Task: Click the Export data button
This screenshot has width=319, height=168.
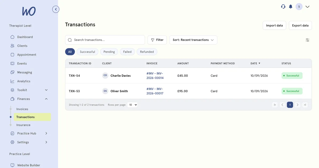Action: click(300, 25)
